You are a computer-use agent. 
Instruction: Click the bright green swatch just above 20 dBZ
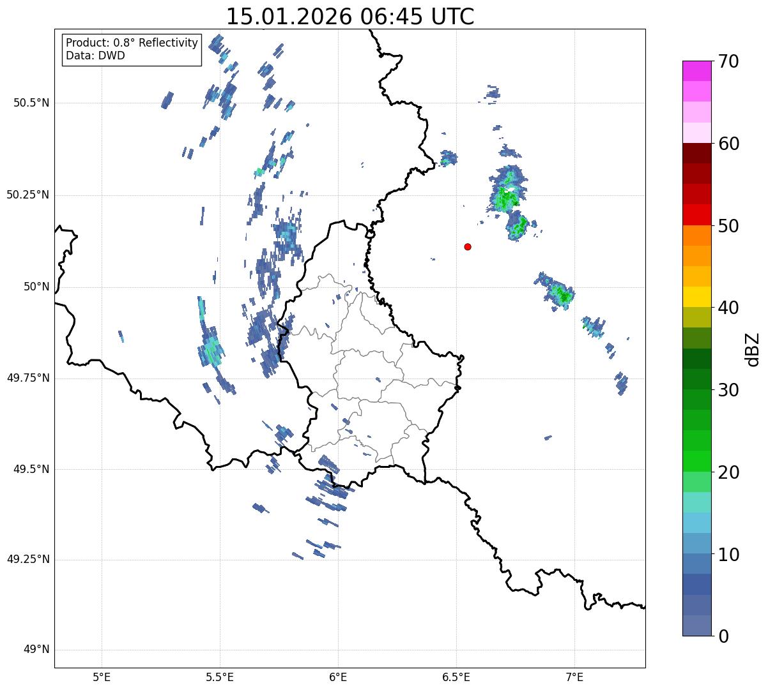point(696,461)
